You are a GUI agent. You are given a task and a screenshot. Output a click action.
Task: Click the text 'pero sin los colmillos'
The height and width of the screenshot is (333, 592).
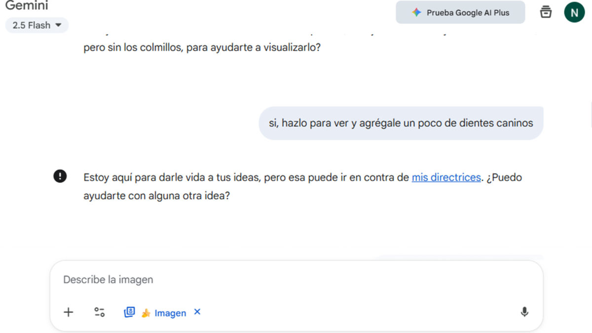[133, 49]
